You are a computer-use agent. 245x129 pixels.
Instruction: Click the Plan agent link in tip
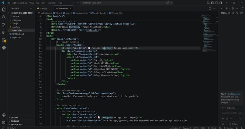[x=236, y=94]
